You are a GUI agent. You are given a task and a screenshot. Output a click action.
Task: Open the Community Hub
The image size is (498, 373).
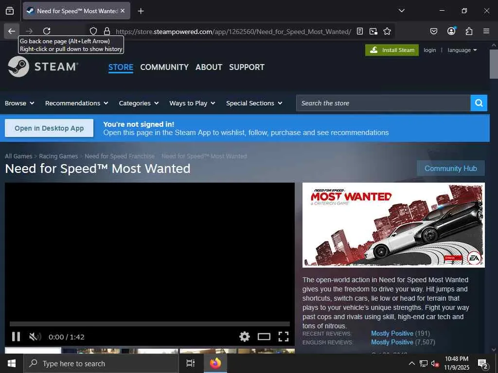451,168
